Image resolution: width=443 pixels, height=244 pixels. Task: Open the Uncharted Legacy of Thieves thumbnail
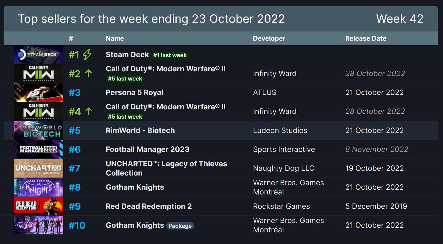38,168
